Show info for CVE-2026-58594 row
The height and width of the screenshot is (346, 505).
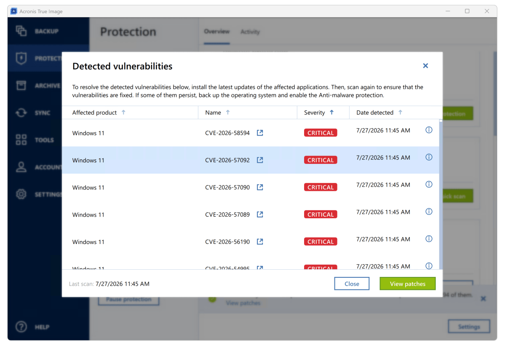coord(429,130)
